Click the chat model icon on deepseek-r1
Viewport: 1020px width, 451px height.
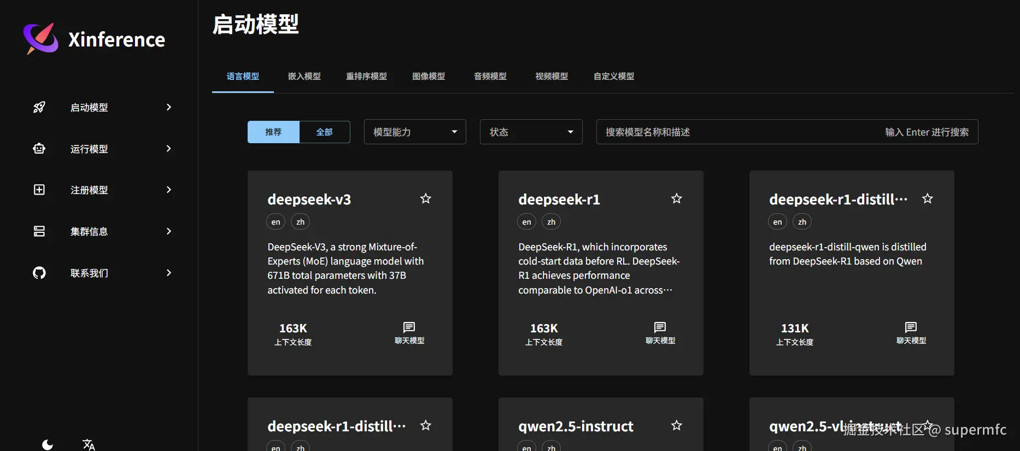(660, 327)
